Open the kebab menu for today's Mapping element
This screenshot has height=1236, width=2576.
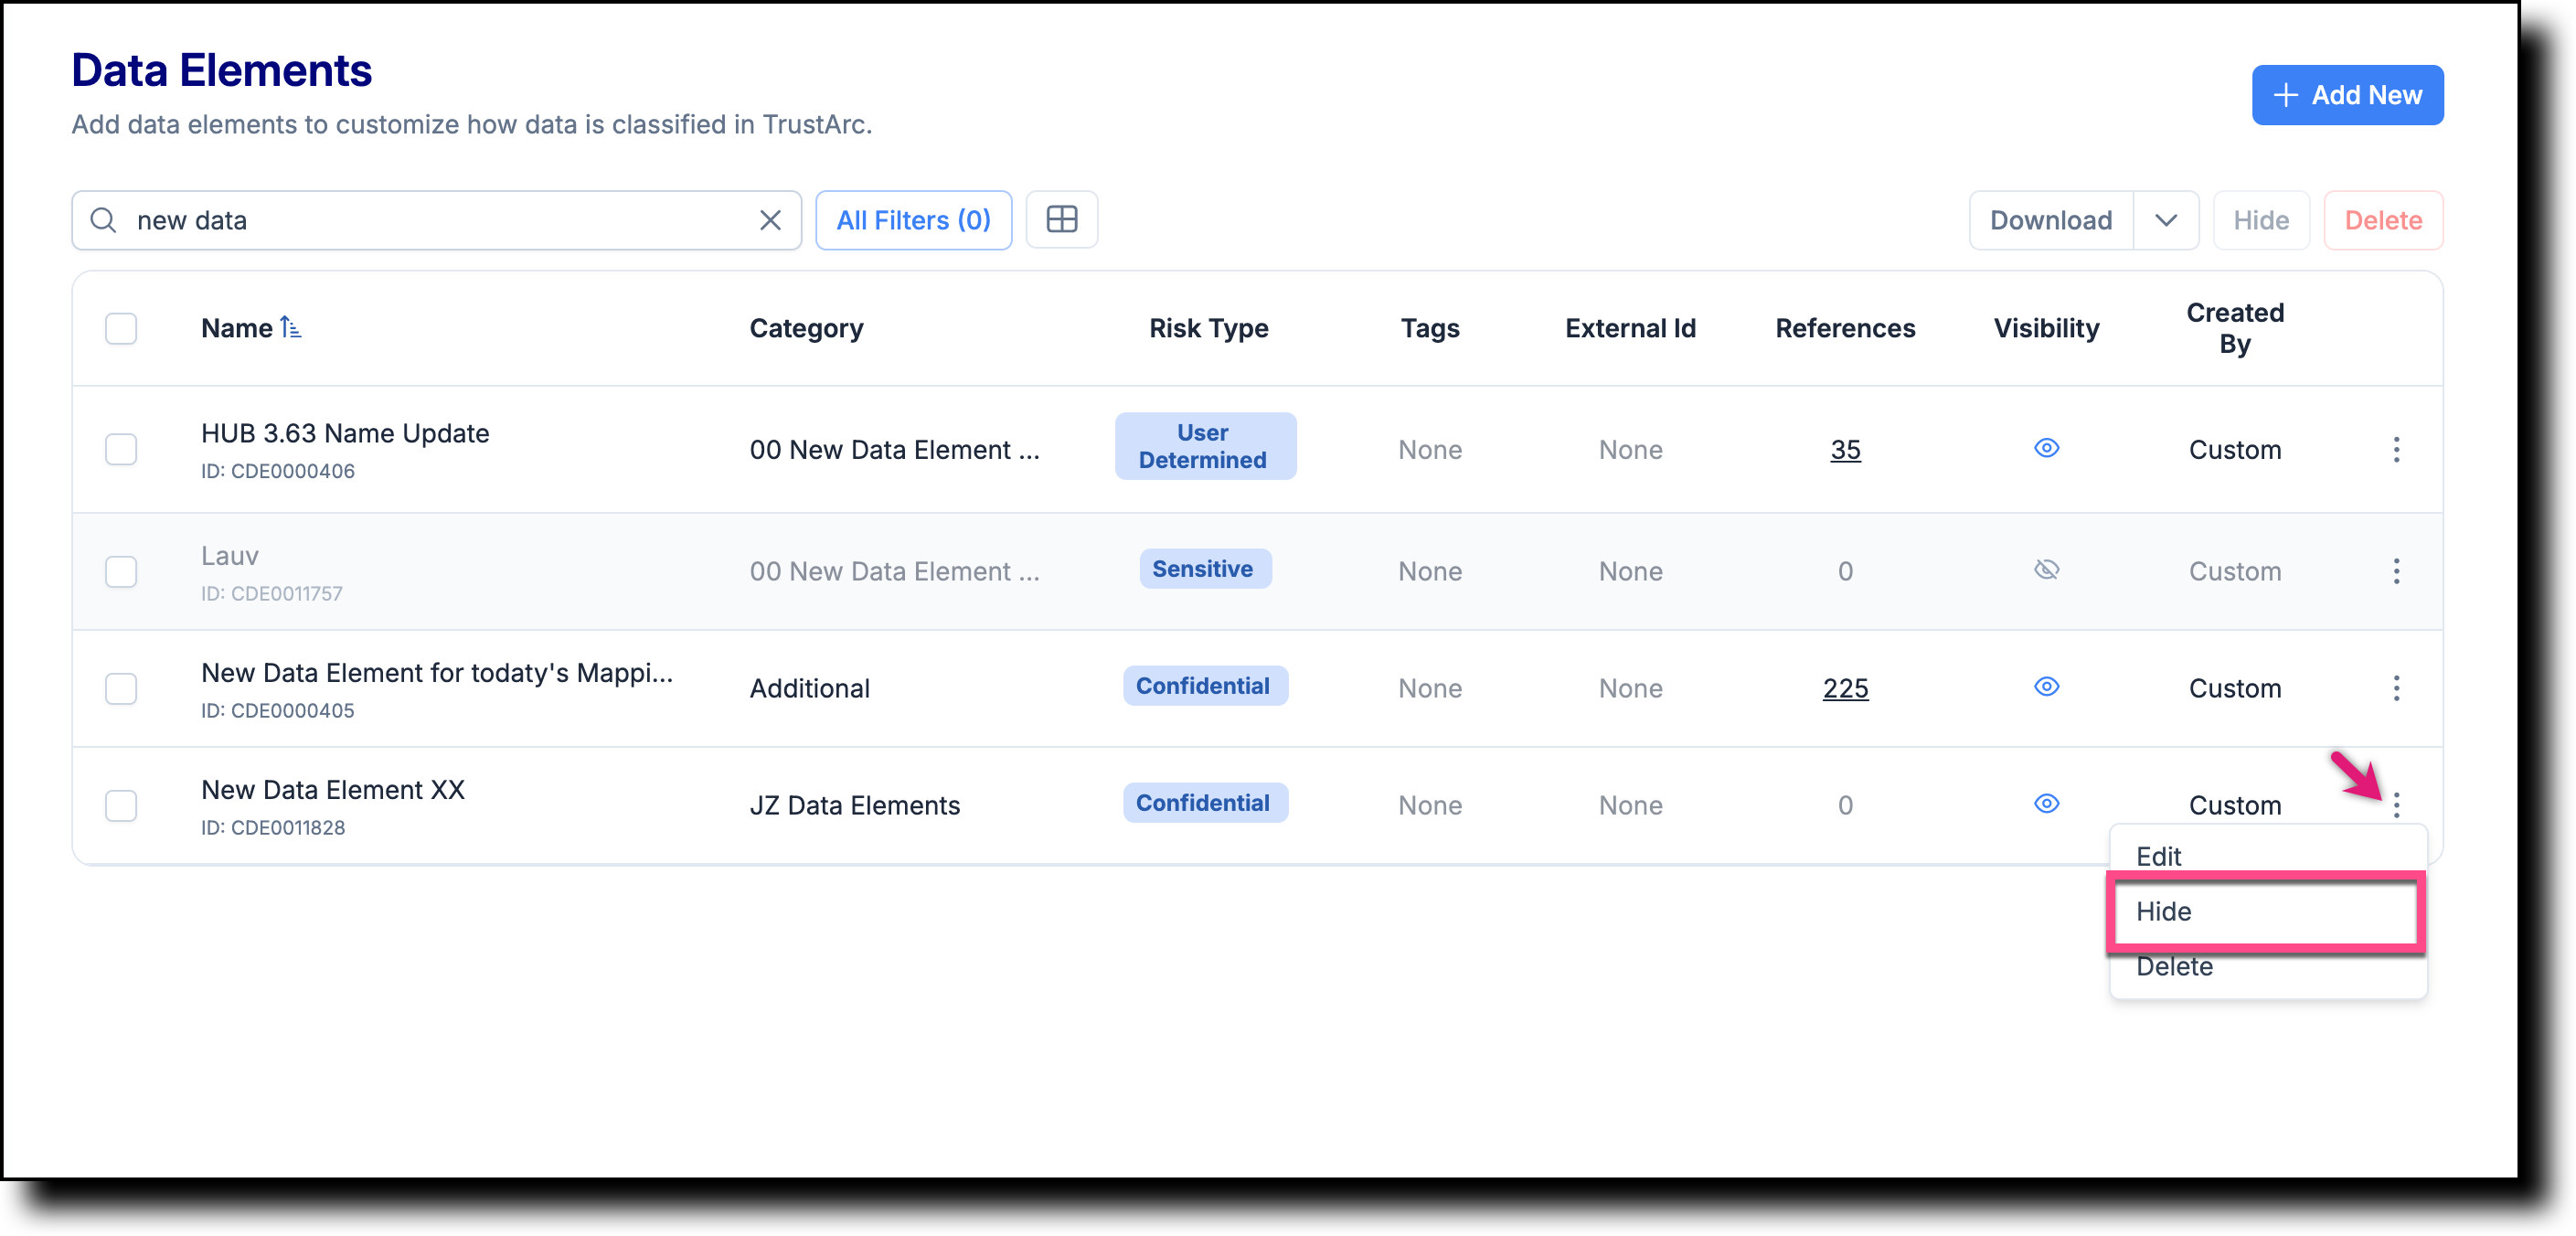pos(2397,689)
